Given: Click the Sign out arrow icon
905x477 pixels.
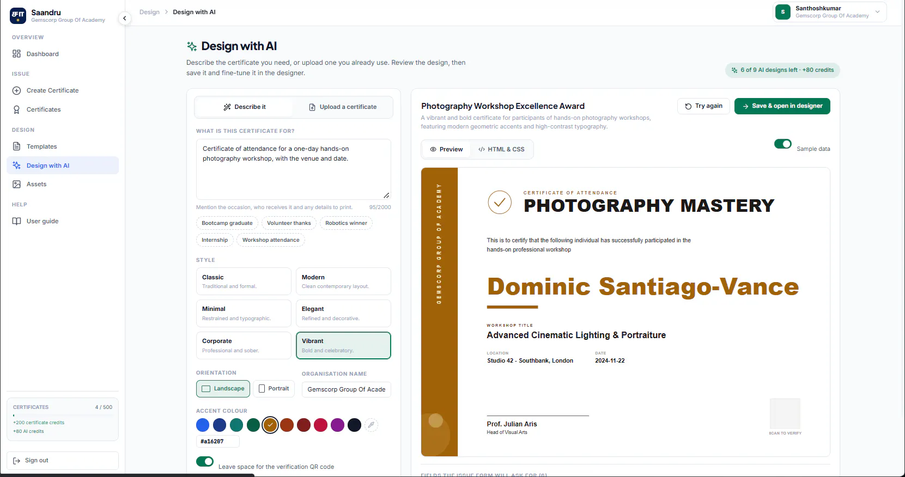Looking at the screenshot, I should (17, 461).
